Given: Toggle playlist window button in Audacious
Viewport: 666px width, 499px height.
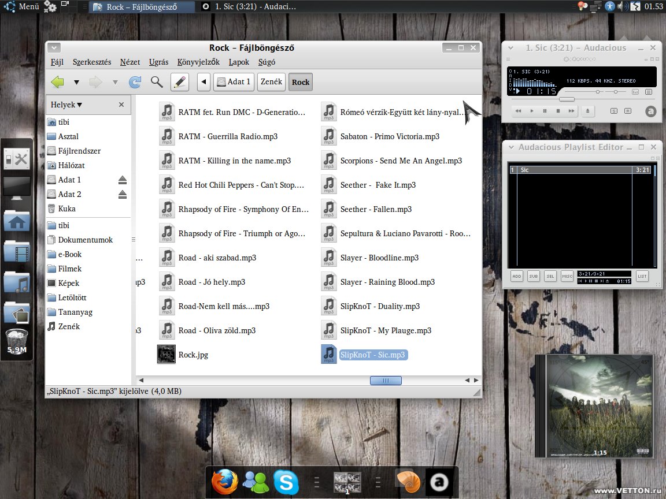Looking at the screenshot, I should (649, 92).
